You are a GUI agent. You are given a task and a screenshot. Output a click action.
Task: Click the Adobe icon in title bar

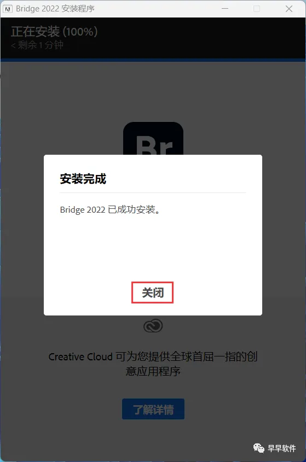pyautogui.click(x=7, y=9)
